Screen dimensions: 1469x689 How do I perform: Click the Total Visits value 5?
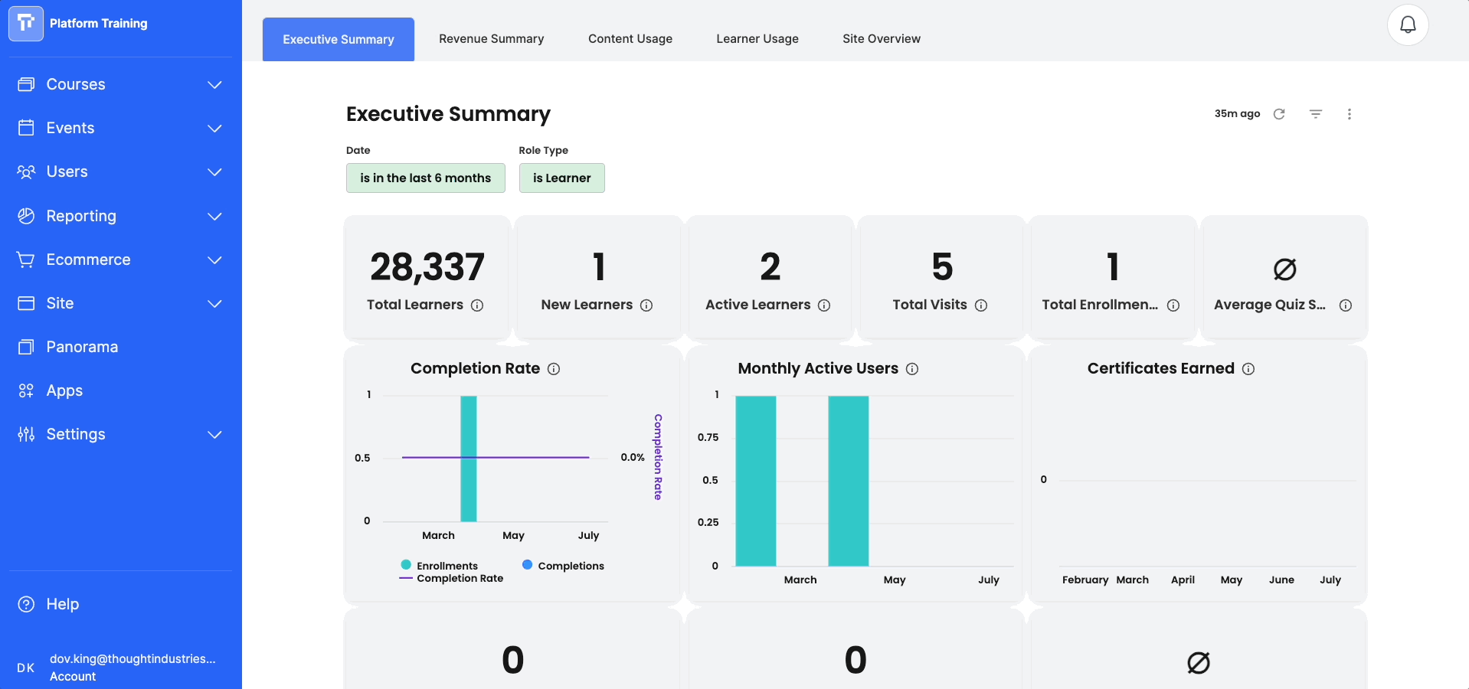942,267
